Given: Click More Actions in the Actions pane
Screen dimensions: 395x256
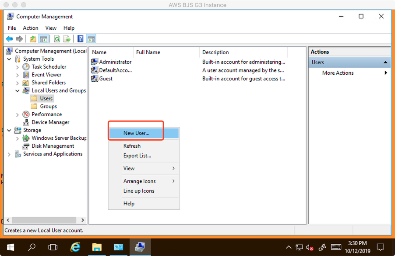Looking at the screenshot, I should [338, 73].
